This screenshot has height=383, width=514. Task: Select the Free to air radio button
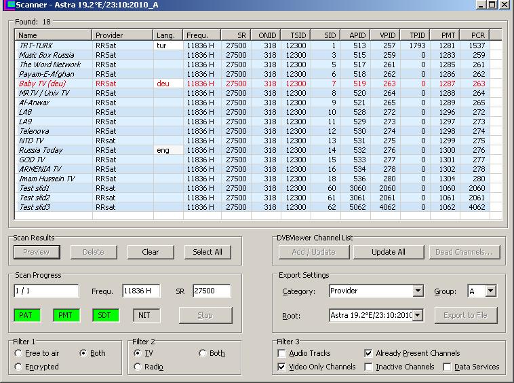click(x=18, y=353)
